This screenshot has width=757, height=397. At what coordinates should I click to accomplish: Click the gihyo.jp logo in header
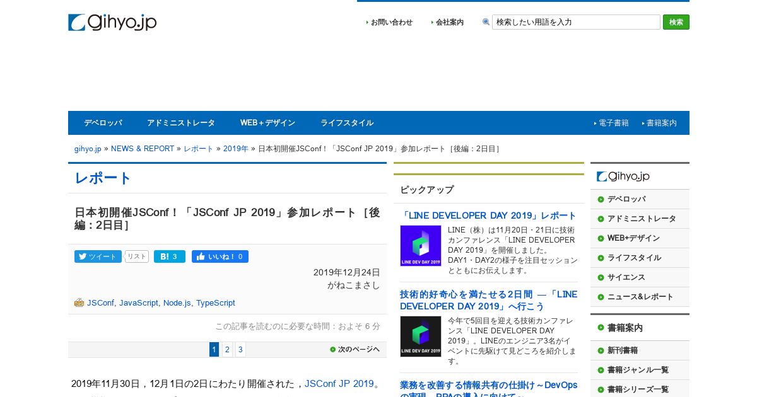pos(112,22)
